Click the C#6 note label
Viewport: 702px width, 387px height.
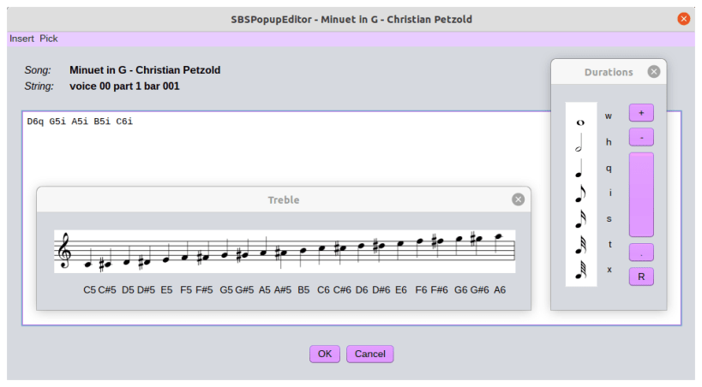point(342,290)
